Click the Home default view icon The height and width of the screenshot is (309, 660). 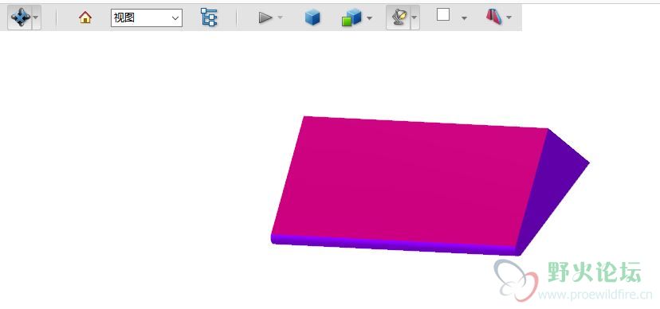point(85,18)
